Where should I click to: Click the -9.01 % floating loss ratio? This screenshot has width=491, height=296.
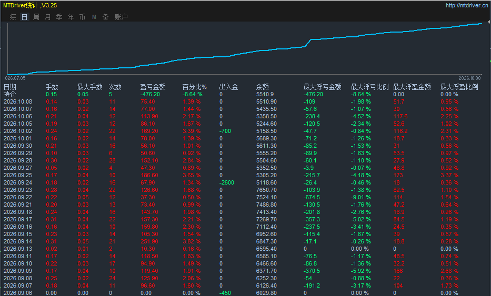pyautogui.click(x=360, y=198)
